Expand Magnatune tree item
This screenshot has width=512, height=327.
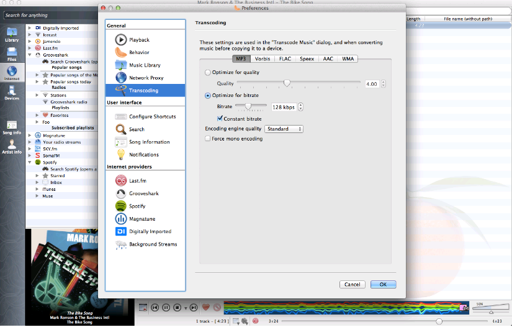[30, 136]
